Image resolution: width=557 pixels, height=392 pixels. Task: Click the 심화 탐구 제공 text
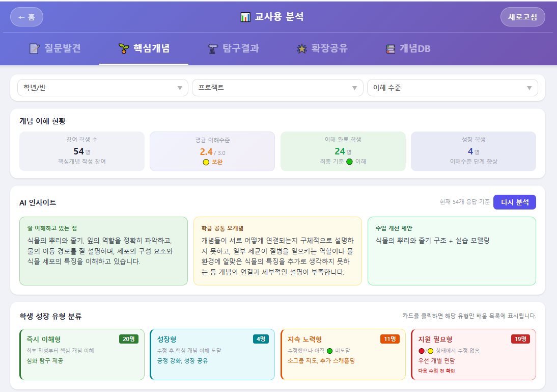45,361
